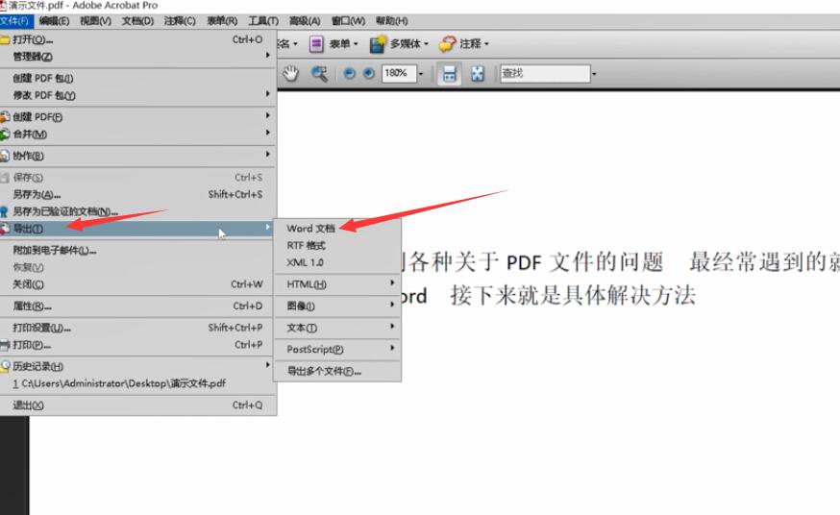Expand the HTML(H) submenu
The width and height of the screenshot is (840, 515).
click(337, 284)
